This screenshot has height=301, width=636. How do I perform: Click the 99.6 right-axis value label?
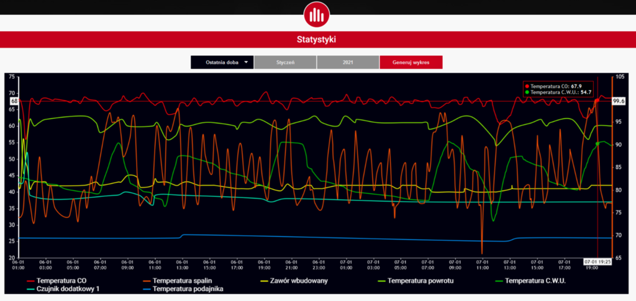point(618,101)
